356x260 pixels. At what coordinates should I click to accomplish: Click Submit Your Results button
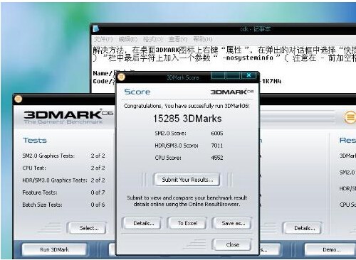click(187, 180)
